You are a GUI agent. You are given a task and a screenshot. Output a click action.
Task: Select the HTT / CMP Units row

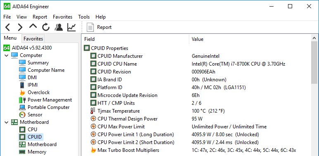196,103
